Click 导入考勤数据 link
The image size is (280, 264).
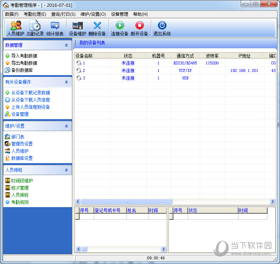click(x=24, y=56)
